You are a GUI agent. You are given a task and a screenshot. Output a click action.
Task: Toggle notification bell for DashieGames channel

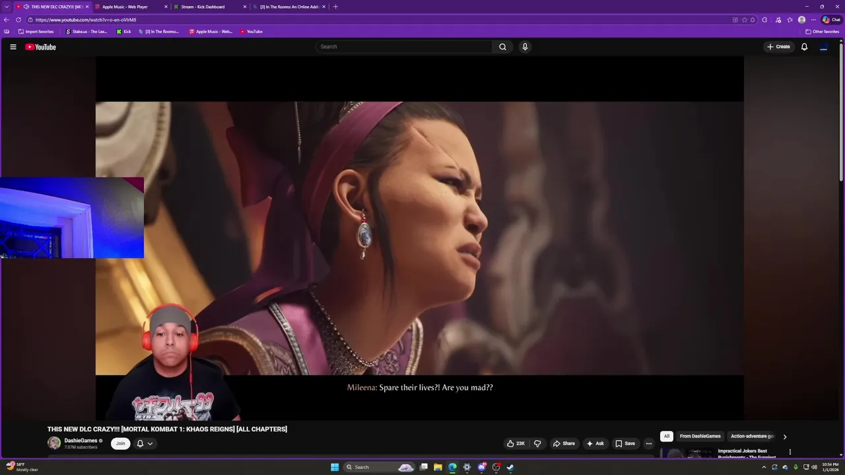(x=140, y=443)
